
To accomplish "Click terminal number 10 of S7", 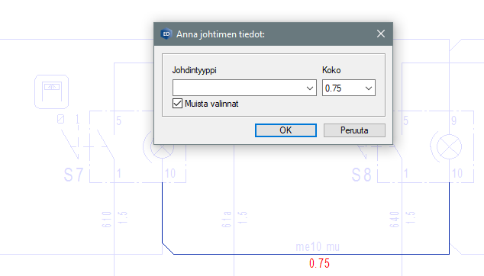I will point(170,174).
